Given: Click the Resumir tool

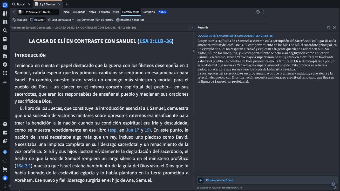Looking at the screenshot, I should click(x=37, y=20).
